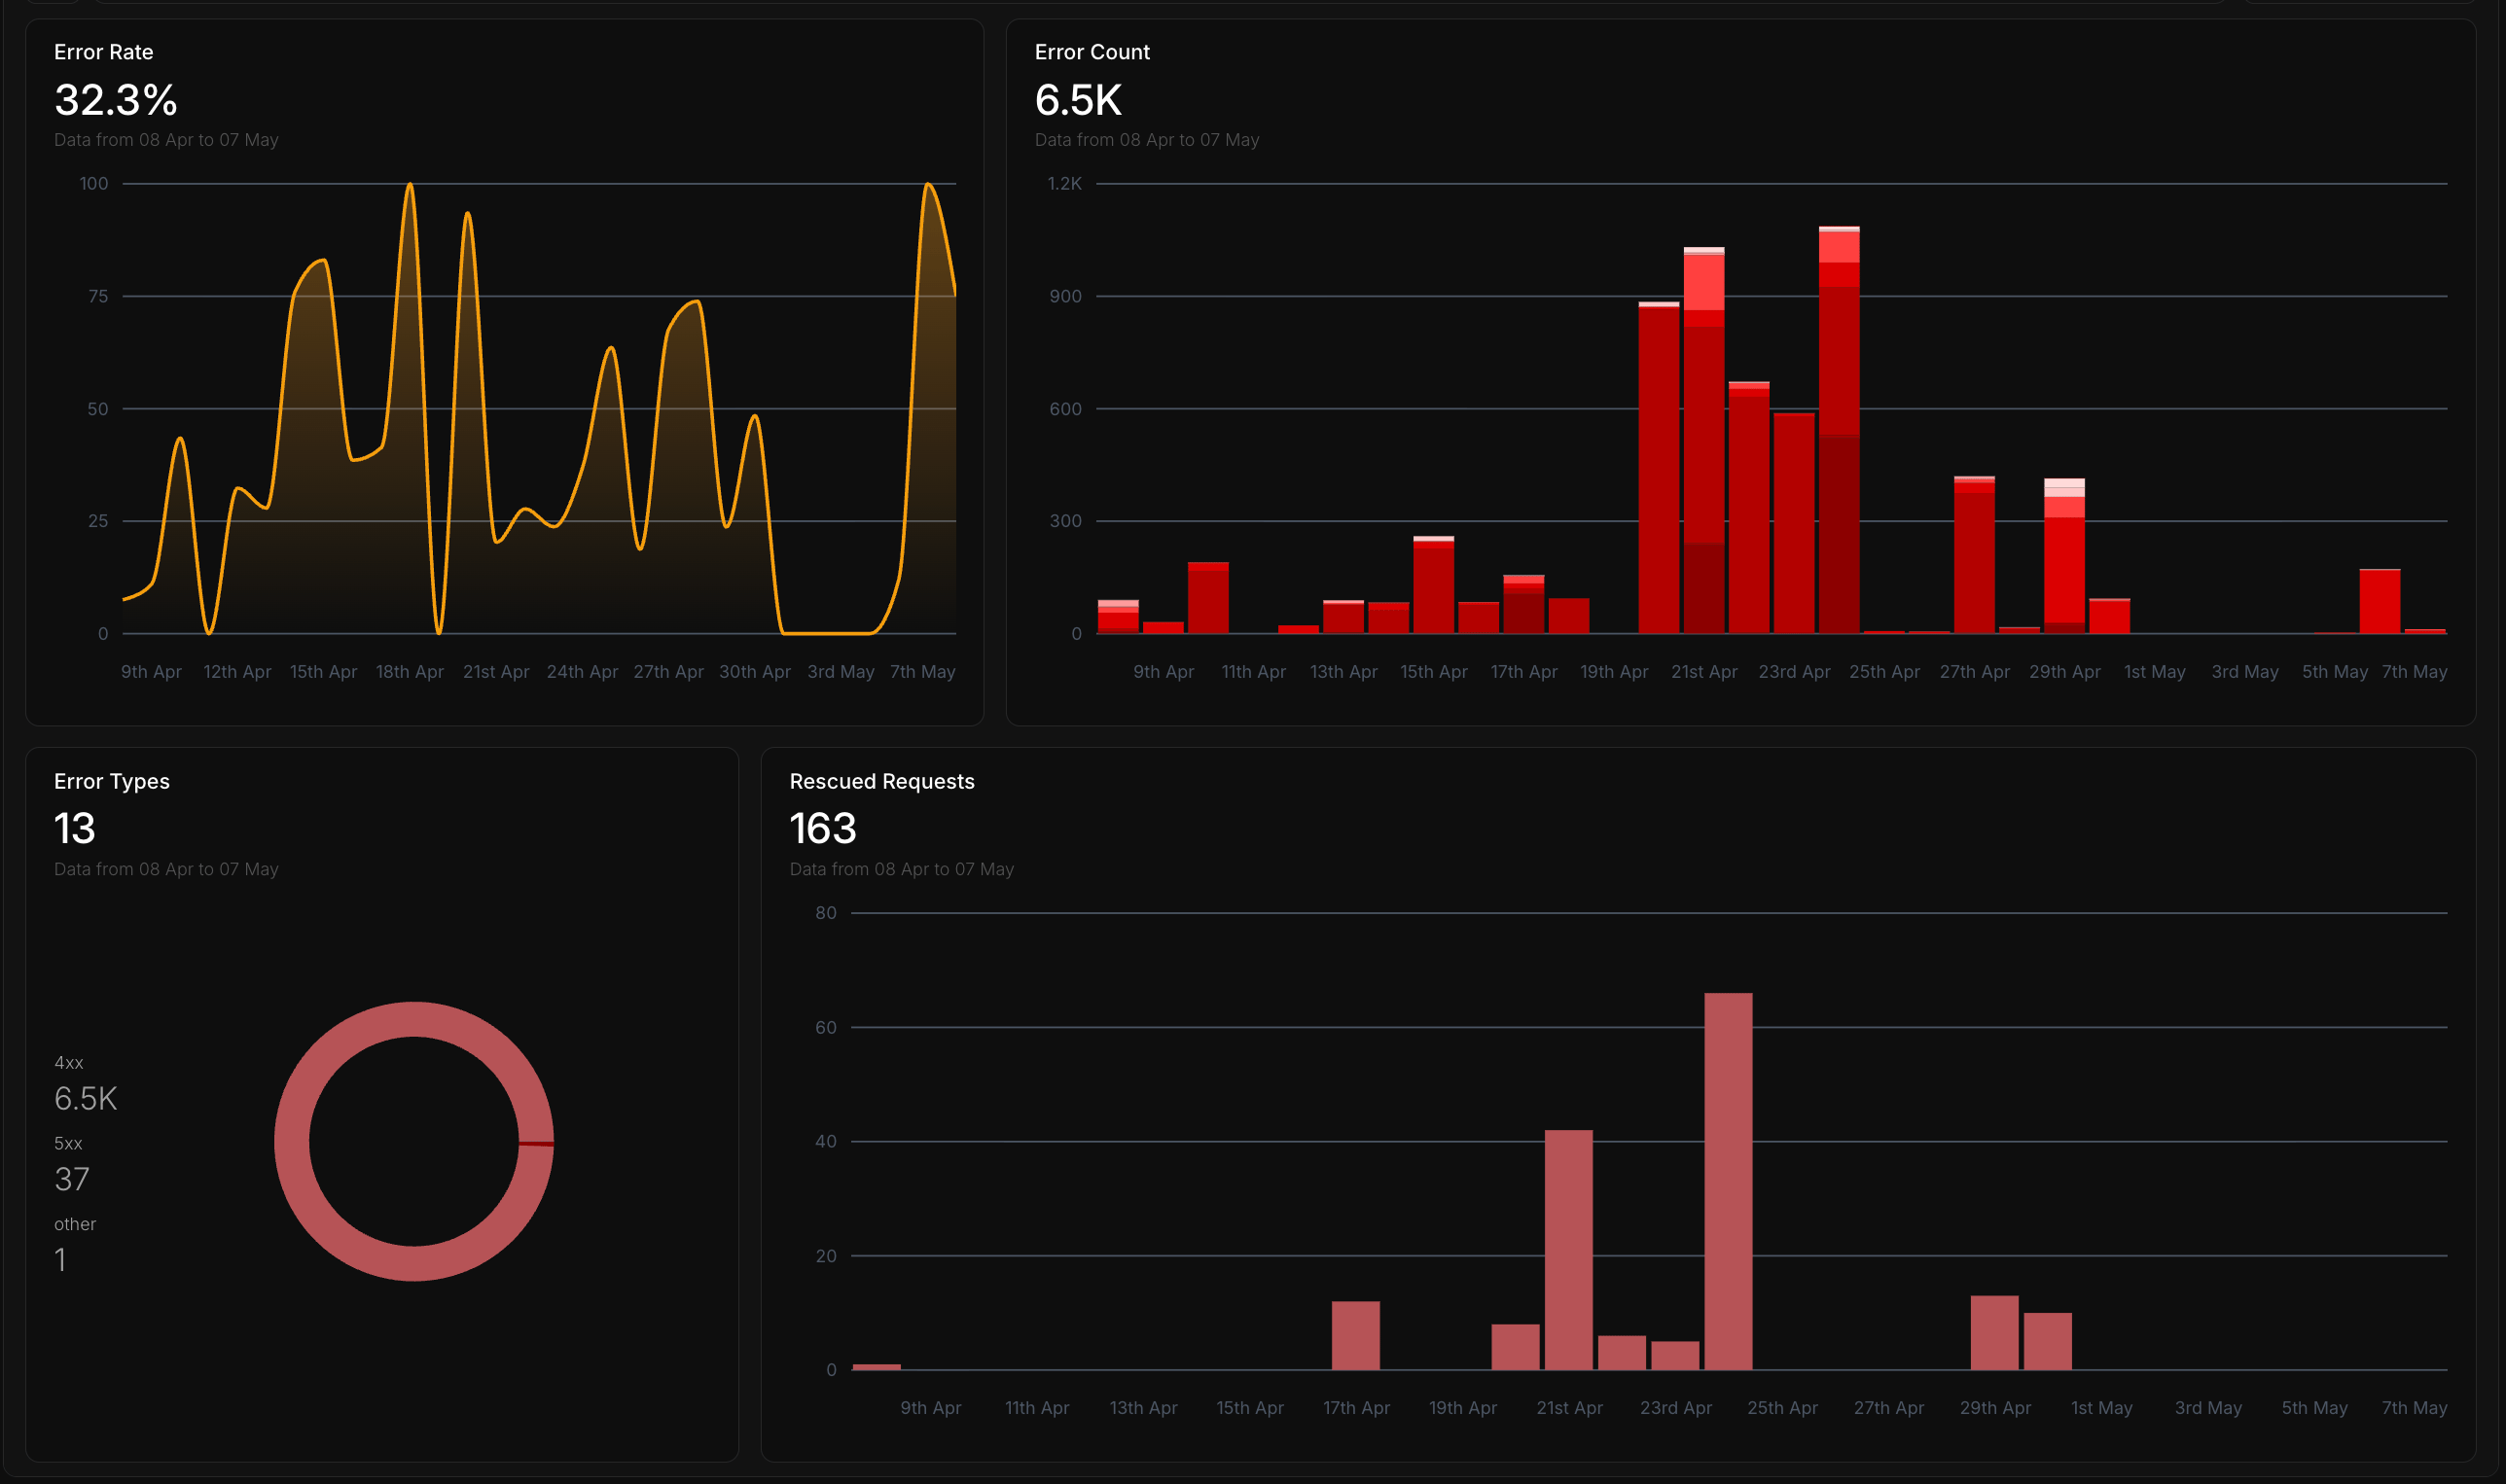
Task: Click the '3rd May' label on Error Rate axis
Action: (841, 672)
